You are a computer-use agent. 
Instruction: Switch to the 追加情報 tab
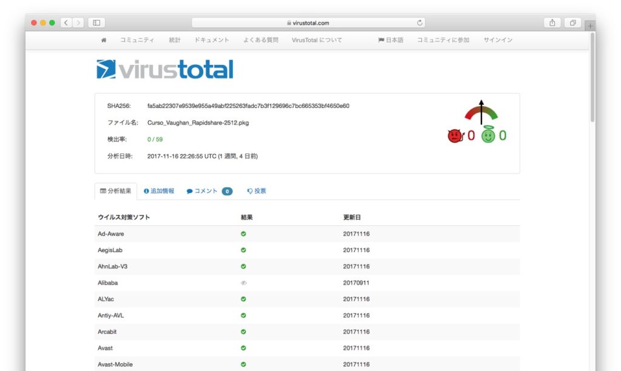point(159,191)
